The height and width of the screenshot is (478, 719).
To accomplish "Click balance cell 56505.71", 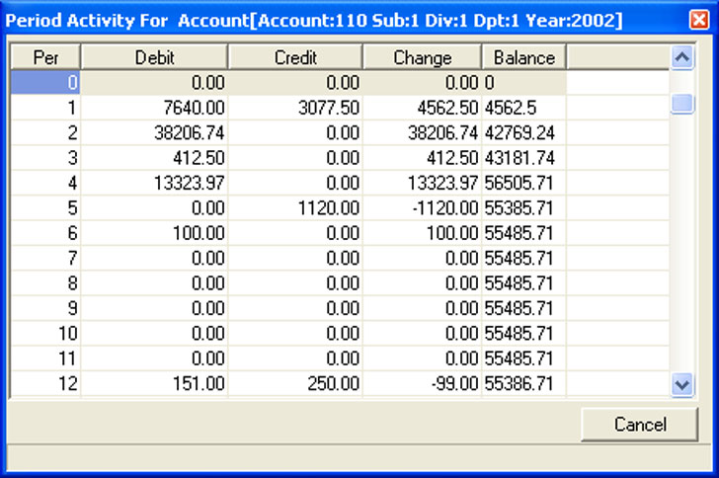I will pos(524,183).
